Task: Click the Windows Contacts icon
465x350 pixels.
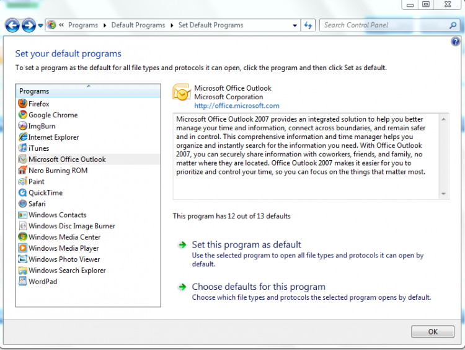Action: click(22, 215)
